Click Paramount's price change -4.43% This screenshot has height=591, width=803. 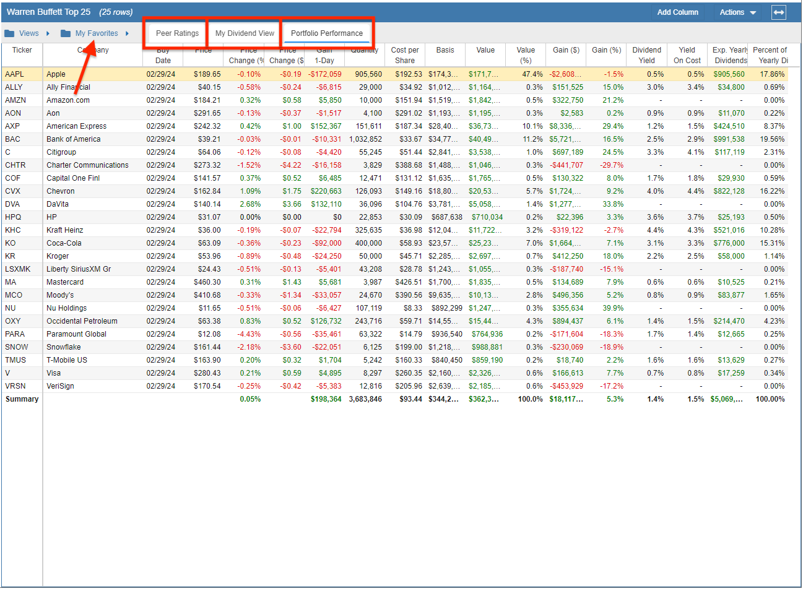point(249,334)
